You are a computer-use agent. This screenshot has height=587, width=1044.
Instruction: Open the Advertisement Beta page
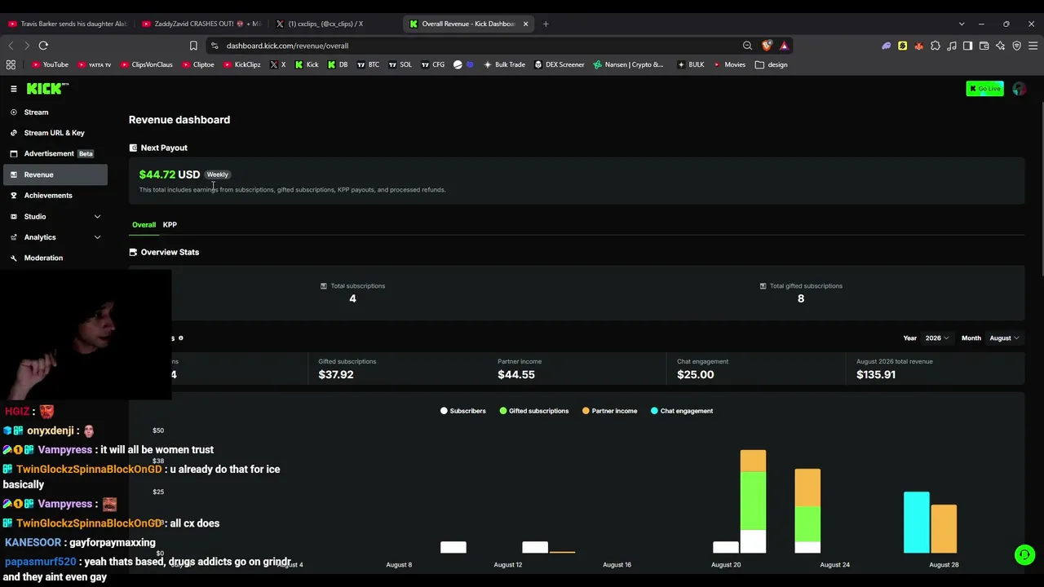coord(54,154)
